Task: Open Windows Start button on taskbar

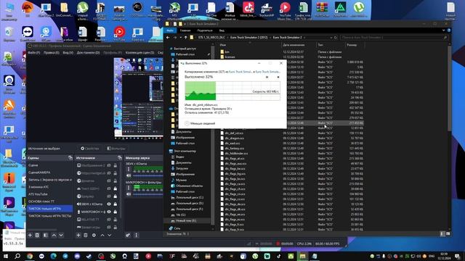Action: pyautogui.click(x=6, y=256)
